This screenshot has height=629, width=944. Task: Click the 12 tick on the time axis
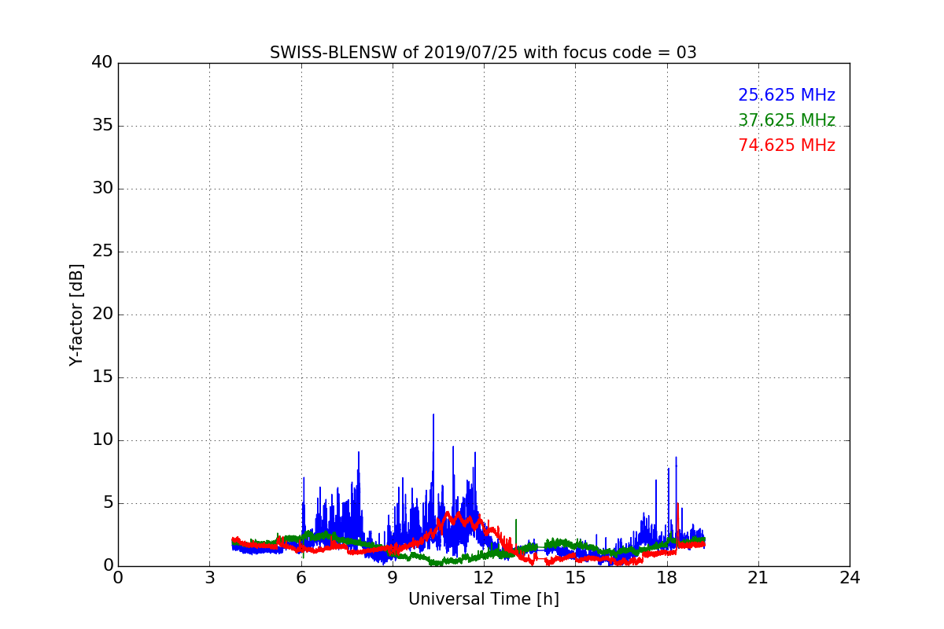[484, 577]
